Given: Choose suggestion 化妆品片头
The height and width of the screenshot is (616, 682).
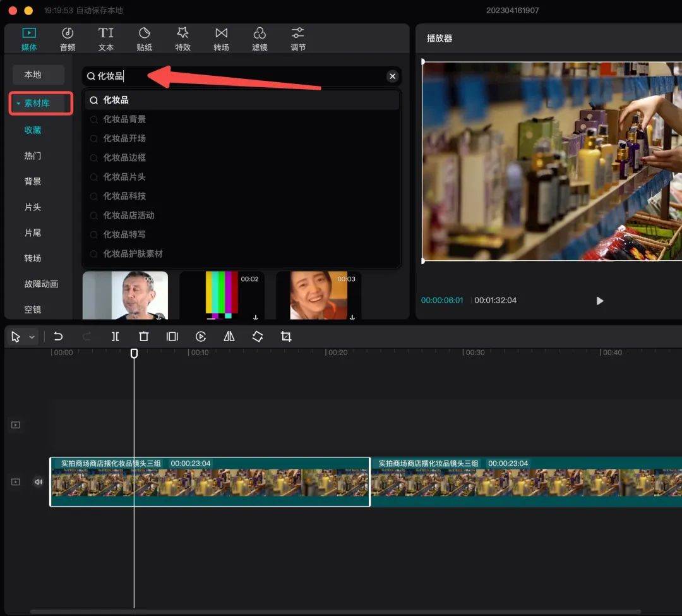Looking at the screenshot, I should click(x=242, y=177).
